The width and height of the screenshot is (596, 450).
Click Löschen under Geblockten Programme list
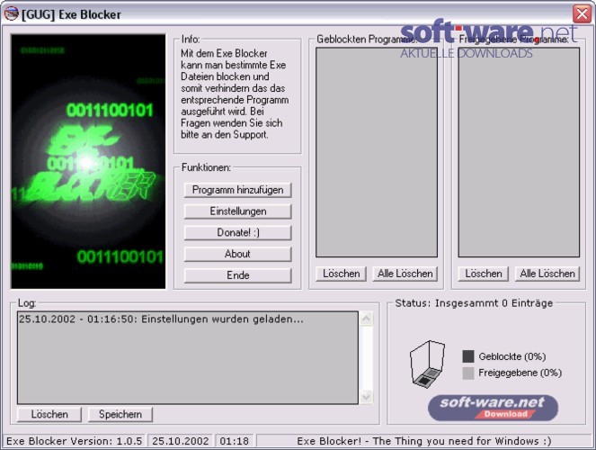pos(341,274)
